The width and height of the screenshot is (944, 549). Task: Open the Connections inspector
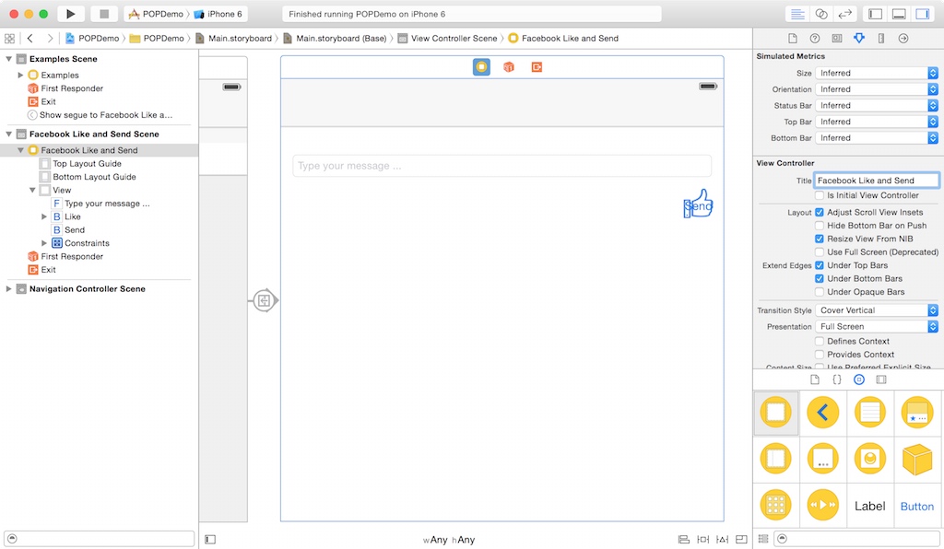click(902, 38)
